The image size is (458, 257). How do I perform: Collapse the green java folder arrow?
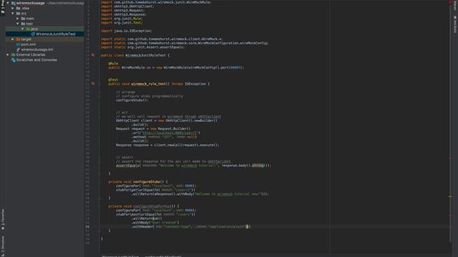click(x=22, y=29)
